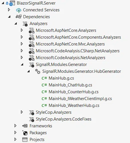Click the Analyzers folder icon
Screen dimensions: 130x143
pos(25,24)
